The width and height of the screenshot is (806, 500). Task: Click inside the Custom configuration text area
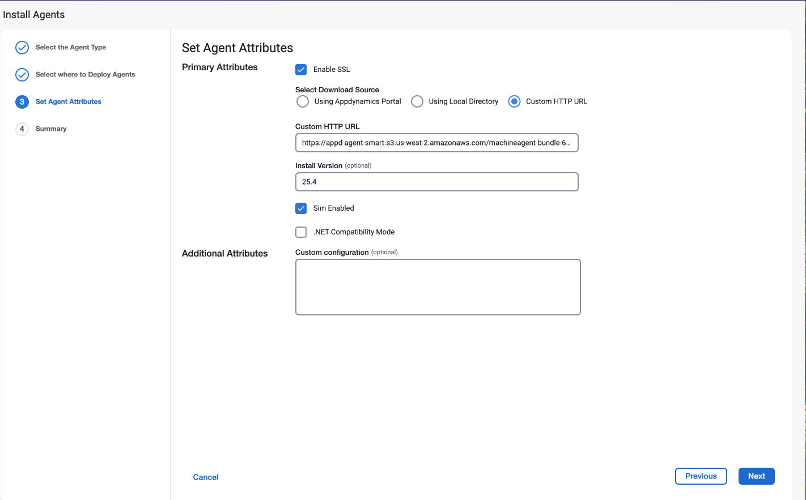tap(438, 287)
